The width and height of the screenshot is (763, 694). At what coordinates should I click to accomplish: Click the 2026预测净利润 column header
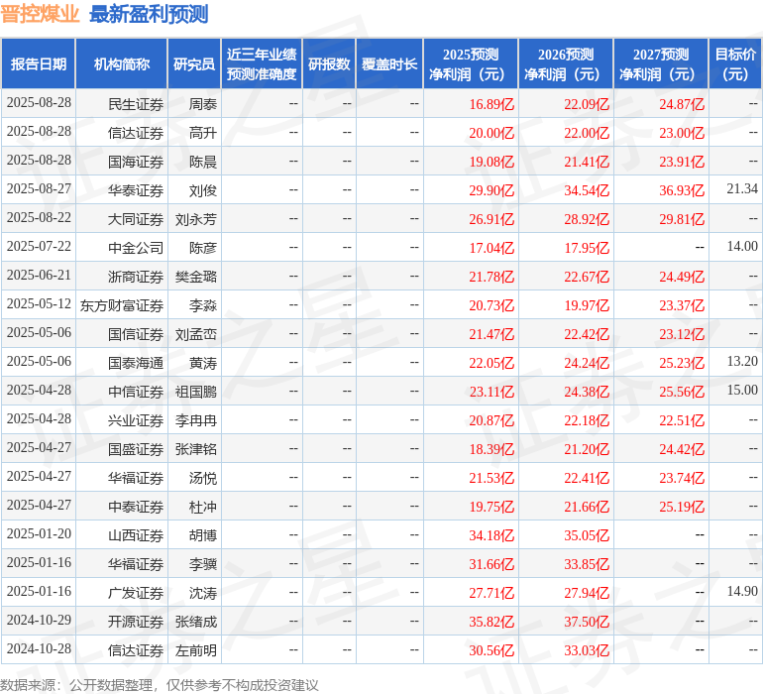click(x=566, y=63)
